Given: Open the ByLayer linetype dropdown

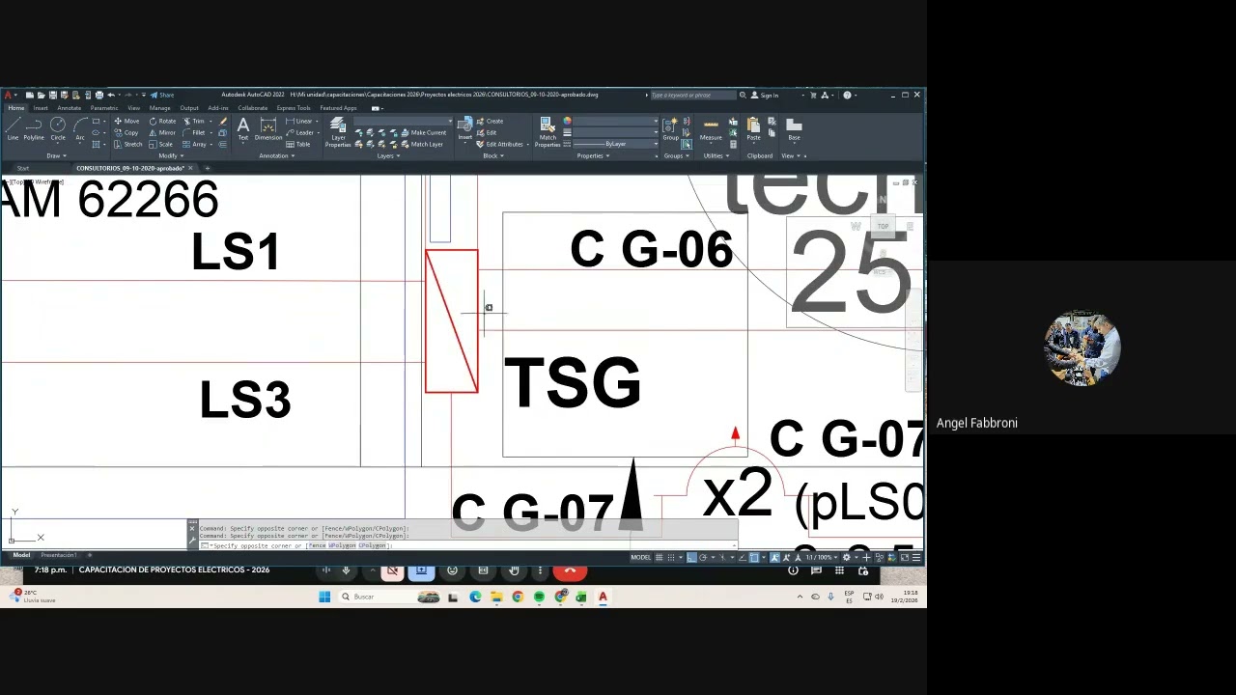Looking at the screenshot, I should [616, 144].
